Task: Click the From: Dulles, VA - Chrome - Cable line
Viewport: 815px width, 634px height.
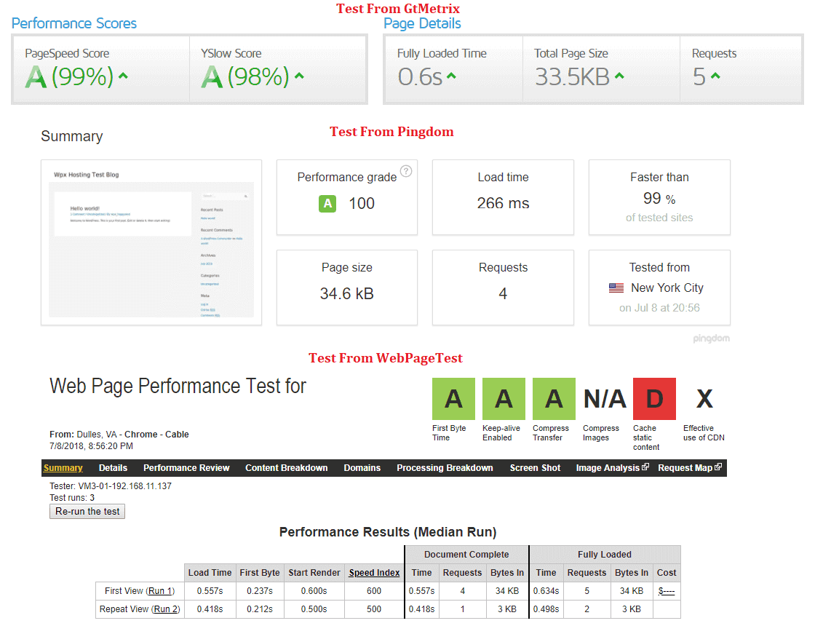Action: pos(119,435)
